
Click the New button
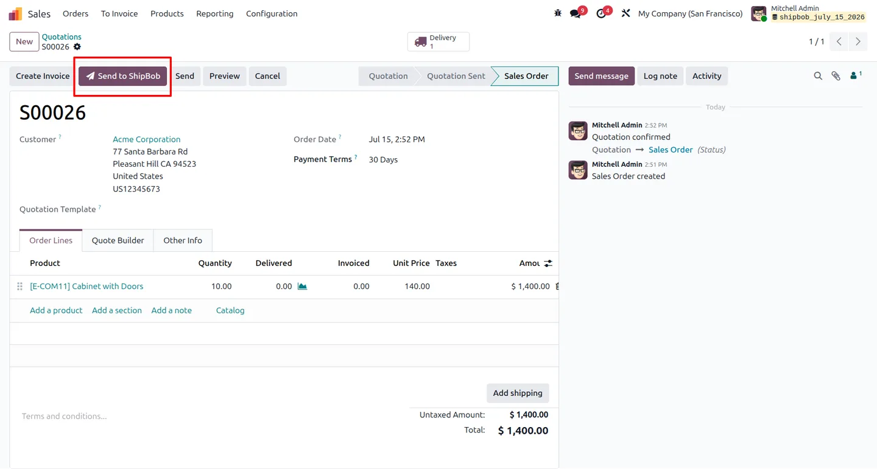(24, 41)
